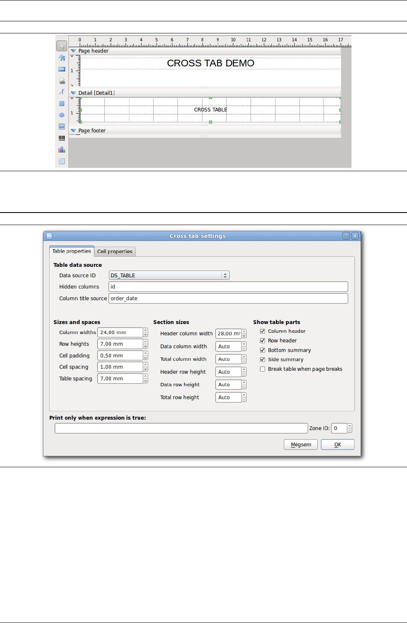The height and width of the screenshot is (623, 407).
Task: Click the Total row height value
Action: click(229, 398)
